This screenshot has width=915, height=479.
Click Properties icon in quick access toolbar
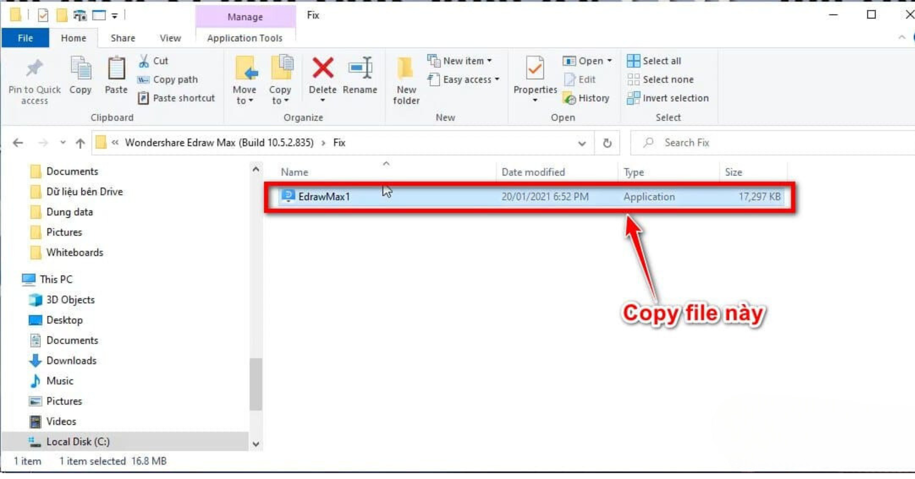(43, 15)
